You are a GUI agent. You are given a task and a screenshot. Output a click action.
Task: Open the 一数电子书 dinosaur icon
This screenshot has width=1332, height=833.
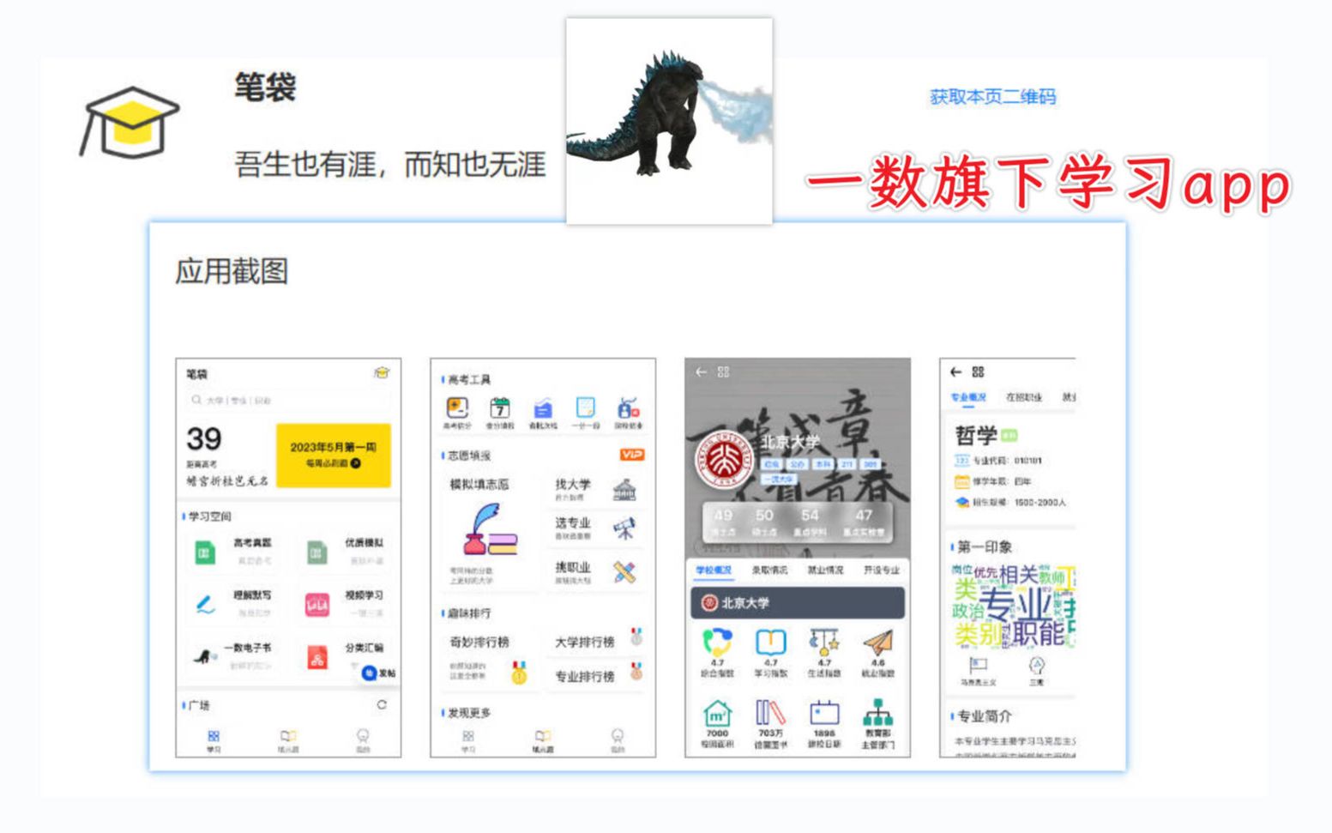click(x=204, y=657)
